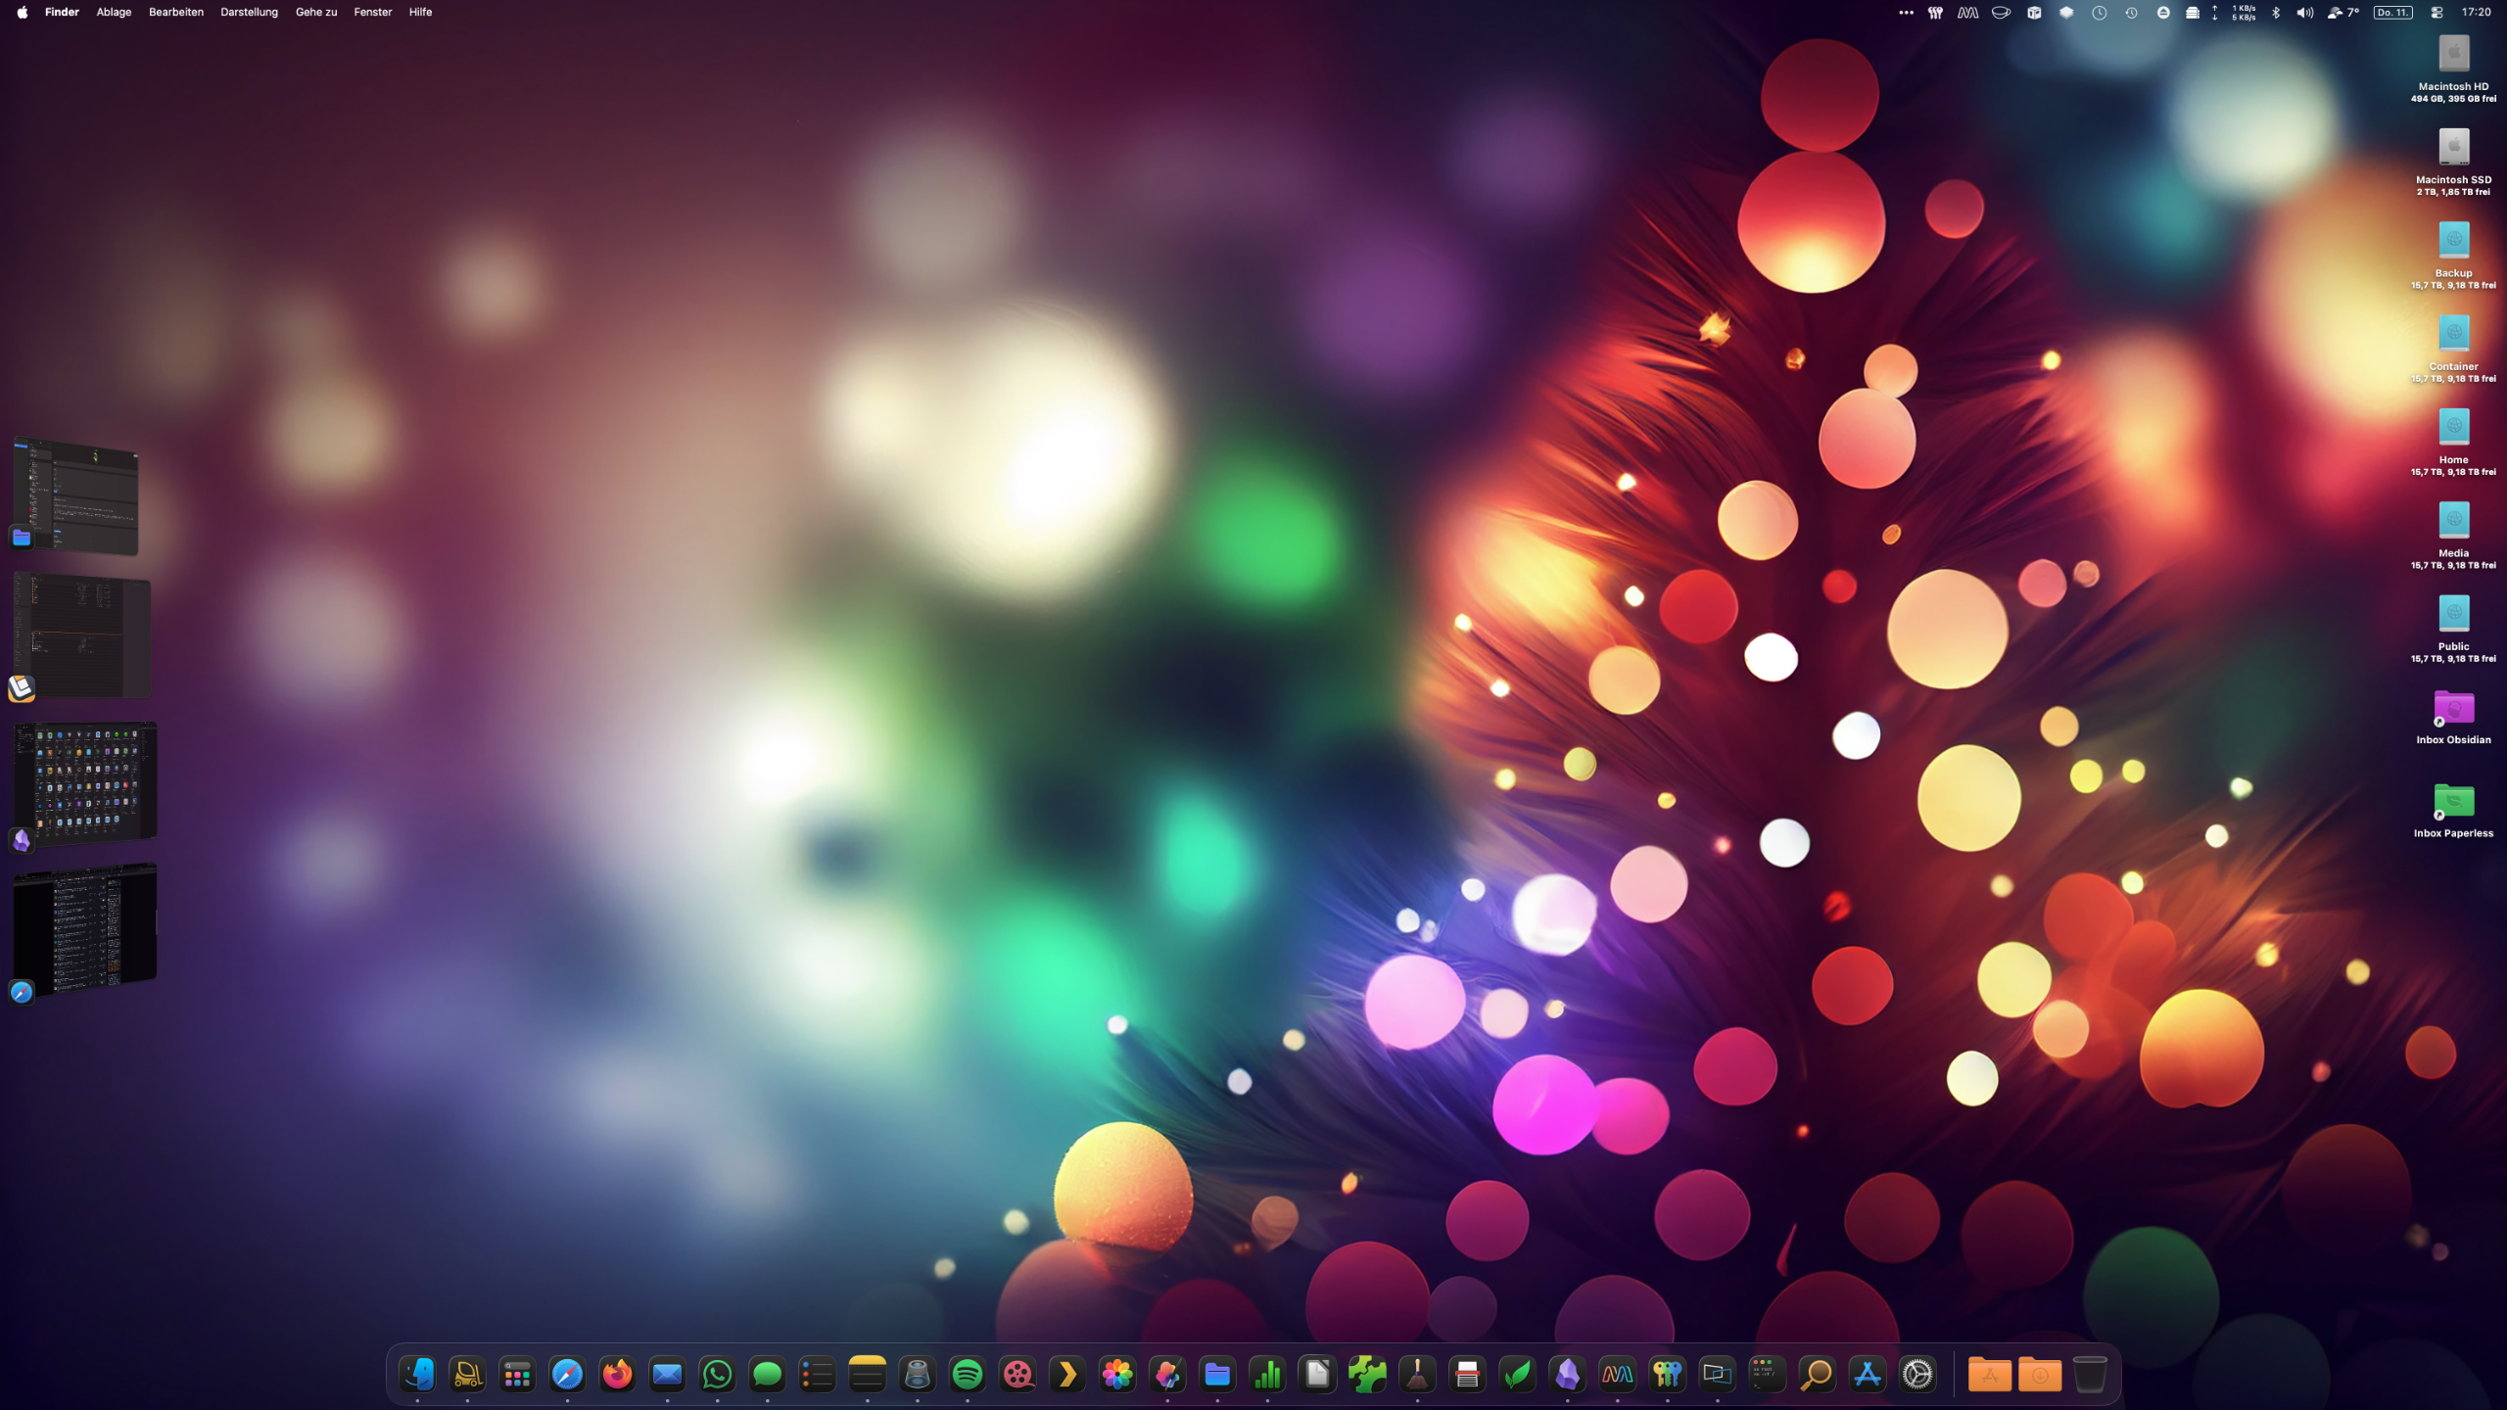The width and height of the screenshot is (2507, 1410).
Task: Select the Safari window thumbnail on the left
Action: (86, 930)
